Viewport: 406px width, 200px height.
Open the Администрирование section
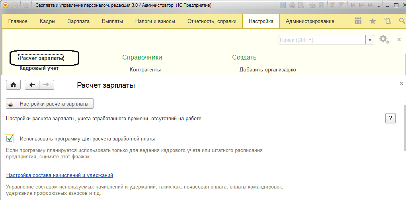tap(310, 21)
